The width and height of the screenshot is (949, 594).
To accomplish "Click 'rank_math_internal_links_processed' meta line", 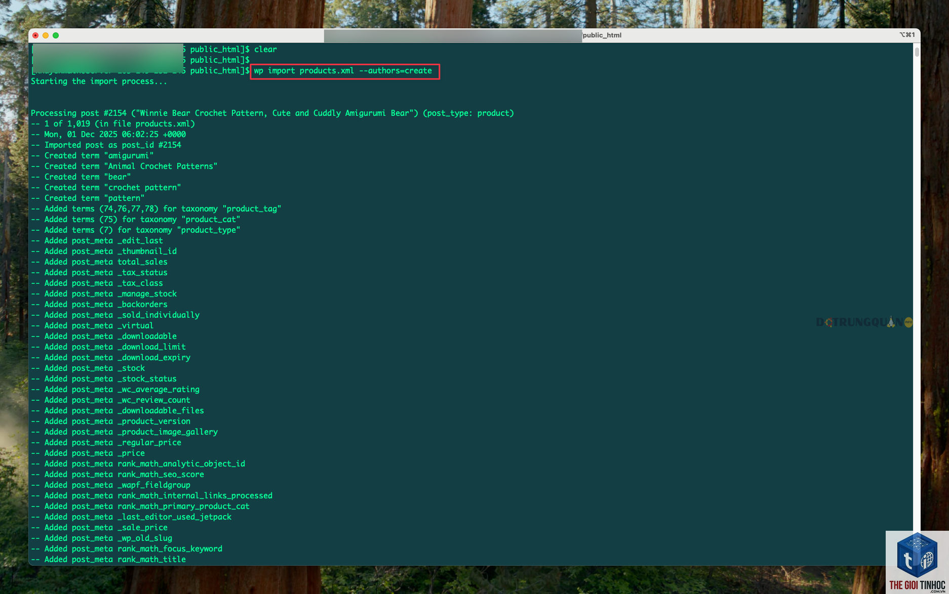I will tap(151, 496).
